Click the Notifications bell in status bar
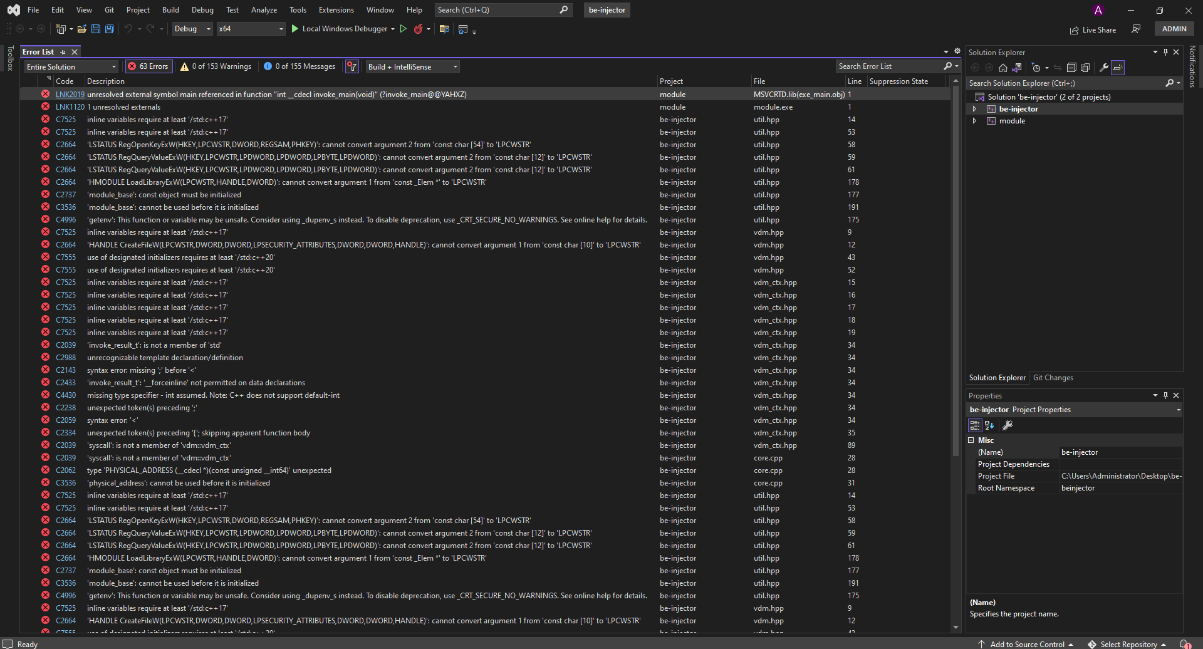Screen dimensions: 1203x649 click(x=1185, y=644)
